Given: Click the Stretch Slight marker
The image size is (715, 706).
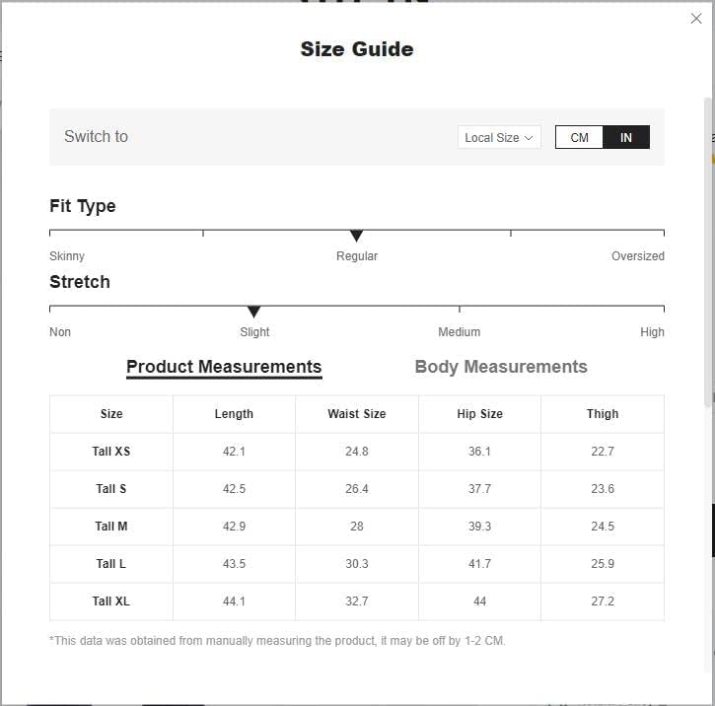Looking at the screenshot, I should 253,313.
